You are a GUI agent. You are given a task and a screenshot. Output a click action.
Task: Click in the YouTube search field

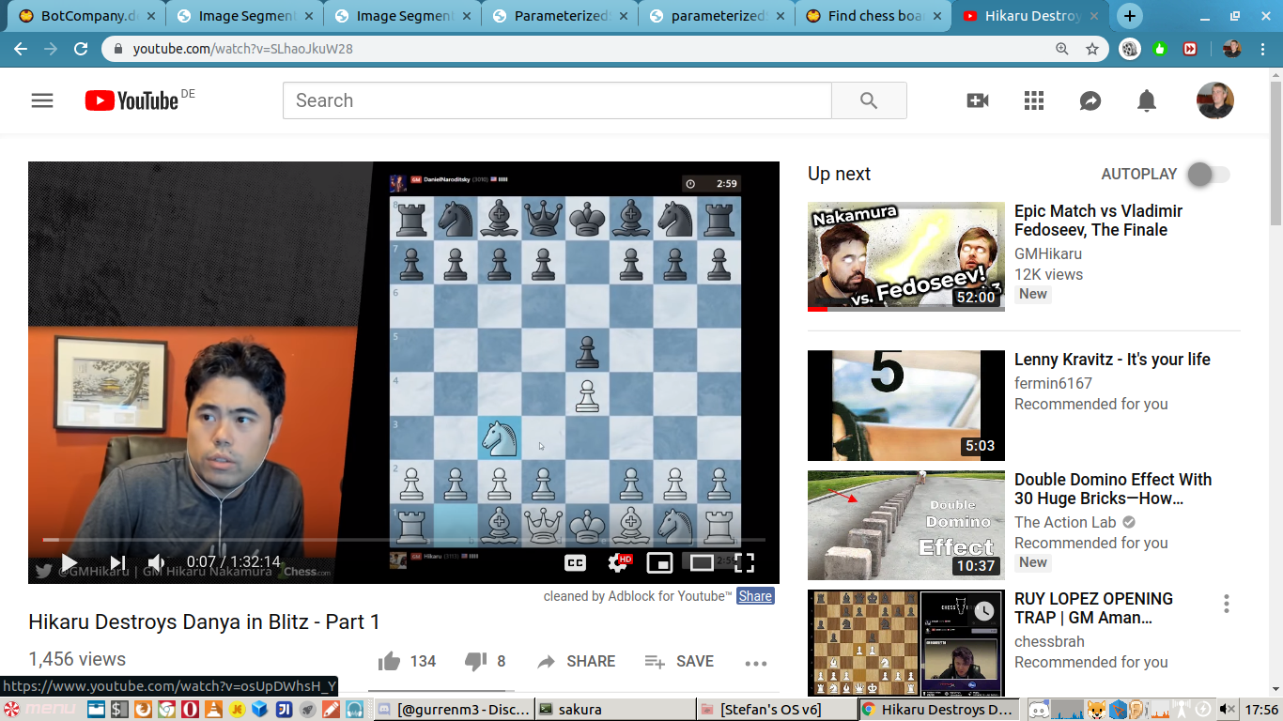click(x=556, y=100)
